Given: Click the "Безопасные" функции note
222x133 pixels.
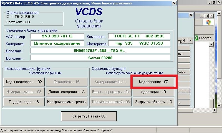Looking at the screenshot, I should (x=45, y=73).
